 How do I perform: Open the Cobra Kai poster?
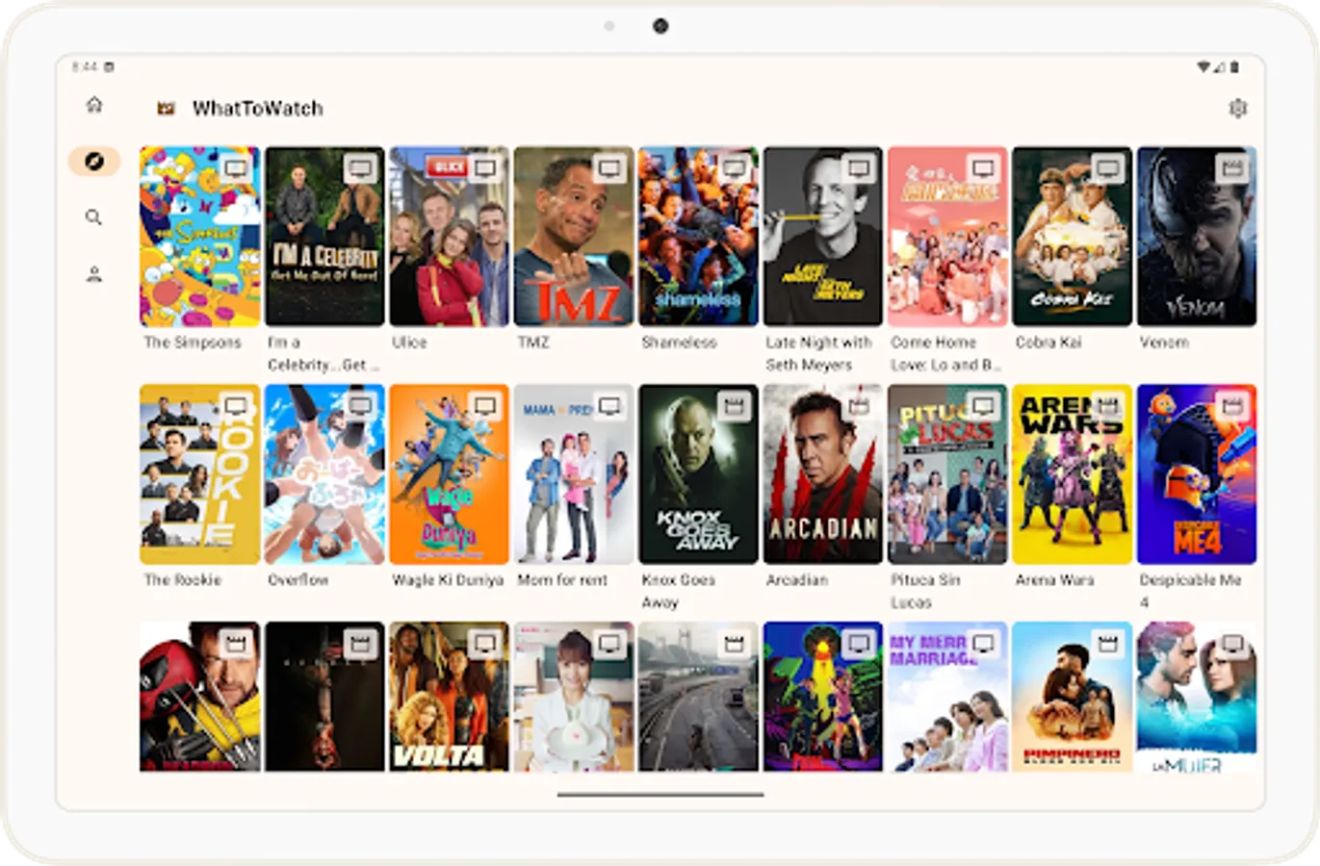[1073, 237]
